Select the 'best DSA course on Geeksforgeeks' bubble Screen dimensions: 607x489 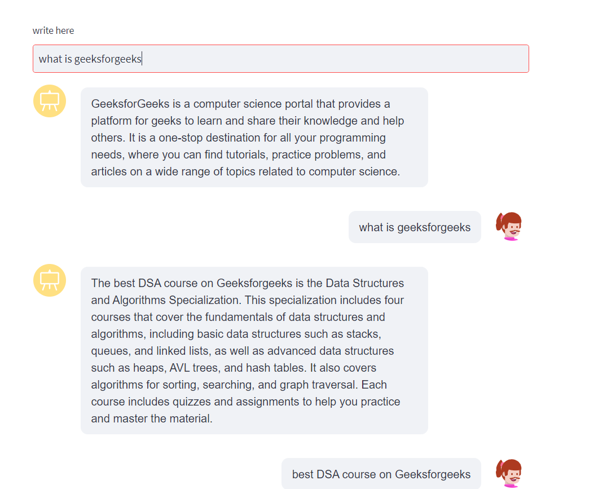click(381, 474)
